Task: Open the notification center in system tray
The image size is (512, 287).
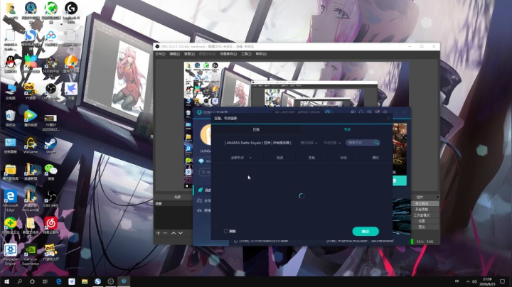Action: 502,281
